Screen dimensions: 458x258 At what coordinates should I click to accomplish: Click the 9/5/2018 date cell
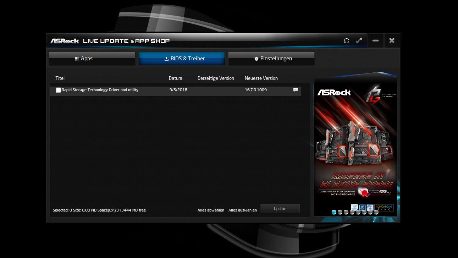click(178, 90)
